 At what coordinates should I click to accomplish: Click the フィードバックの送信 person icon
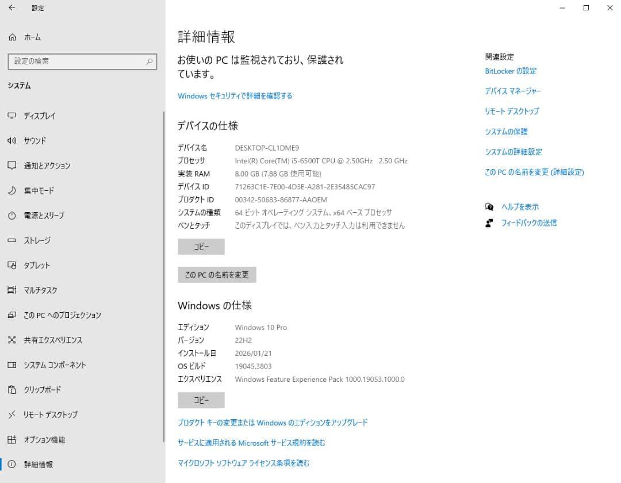(x=489, y=223)
